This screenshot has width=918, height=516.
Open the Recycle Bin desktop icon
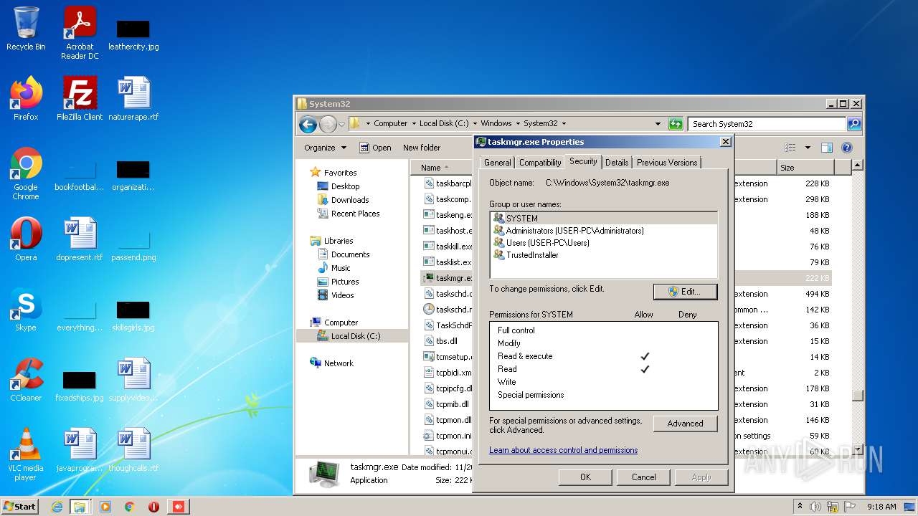coord(26,29)
